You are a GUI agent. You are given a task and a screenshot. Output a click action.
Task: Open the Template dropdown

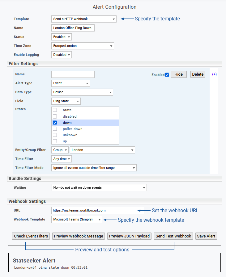click(84, 19)
